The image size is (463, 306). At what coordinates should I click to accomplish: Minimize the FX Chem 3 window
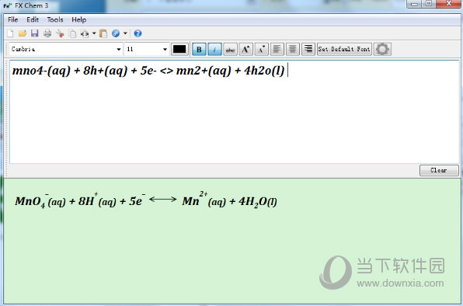click(414, 4)
